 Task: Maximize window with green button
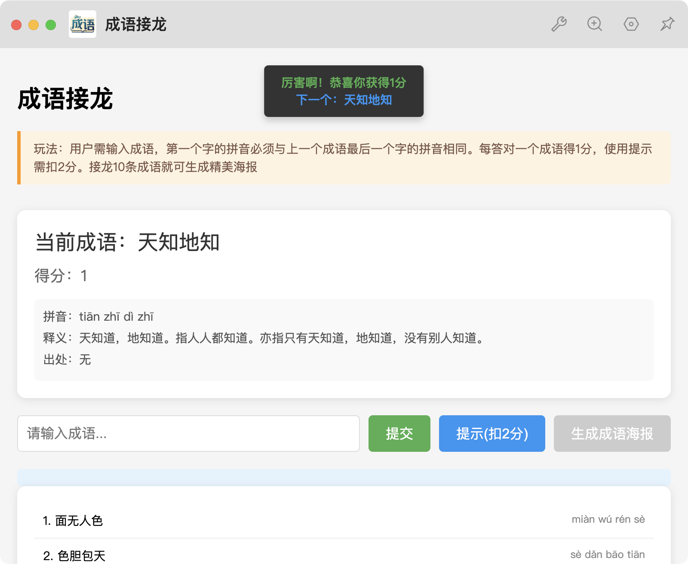[51, 25]
